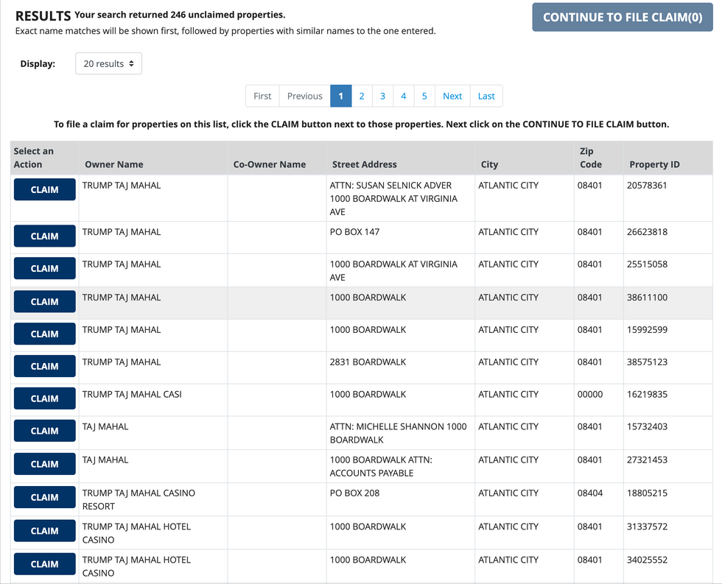The height and width of the screenshot is (584, 722).
Task: Select property ID 34025552 text
Action: (647, 560)
